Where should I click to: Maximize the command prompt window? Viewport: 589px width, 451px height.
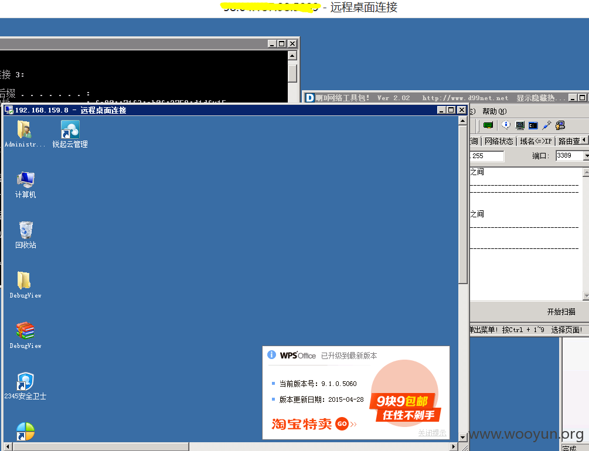click(x=282, y=43)
